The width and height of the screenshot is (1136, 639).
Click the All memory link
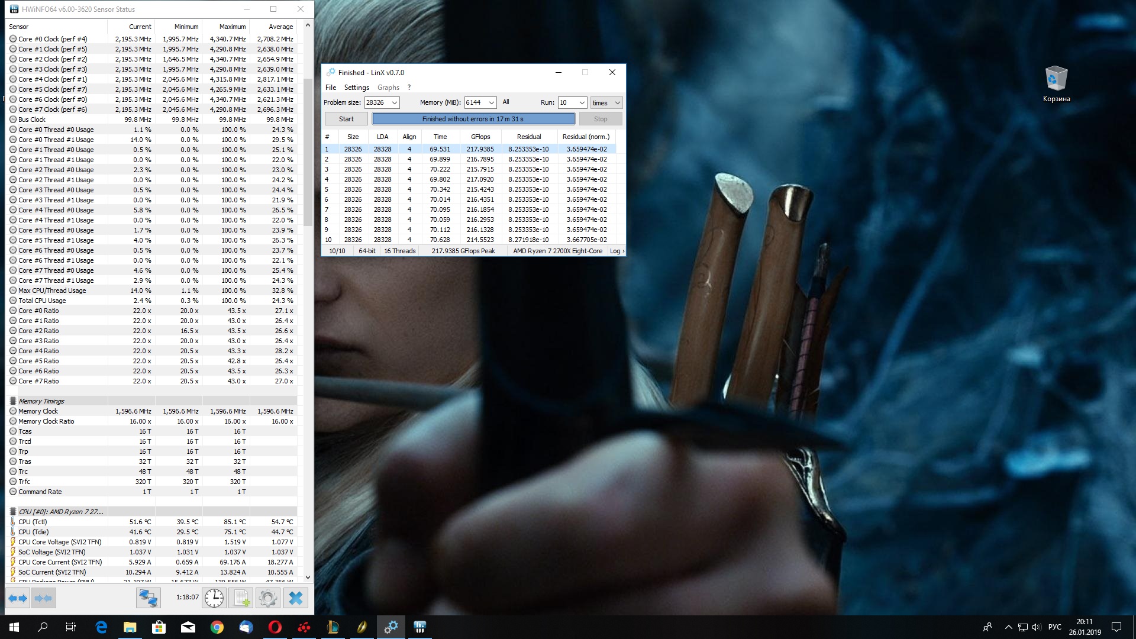(506, 102)
